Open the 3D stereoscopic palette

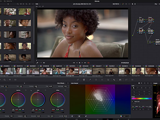point(132,80)
